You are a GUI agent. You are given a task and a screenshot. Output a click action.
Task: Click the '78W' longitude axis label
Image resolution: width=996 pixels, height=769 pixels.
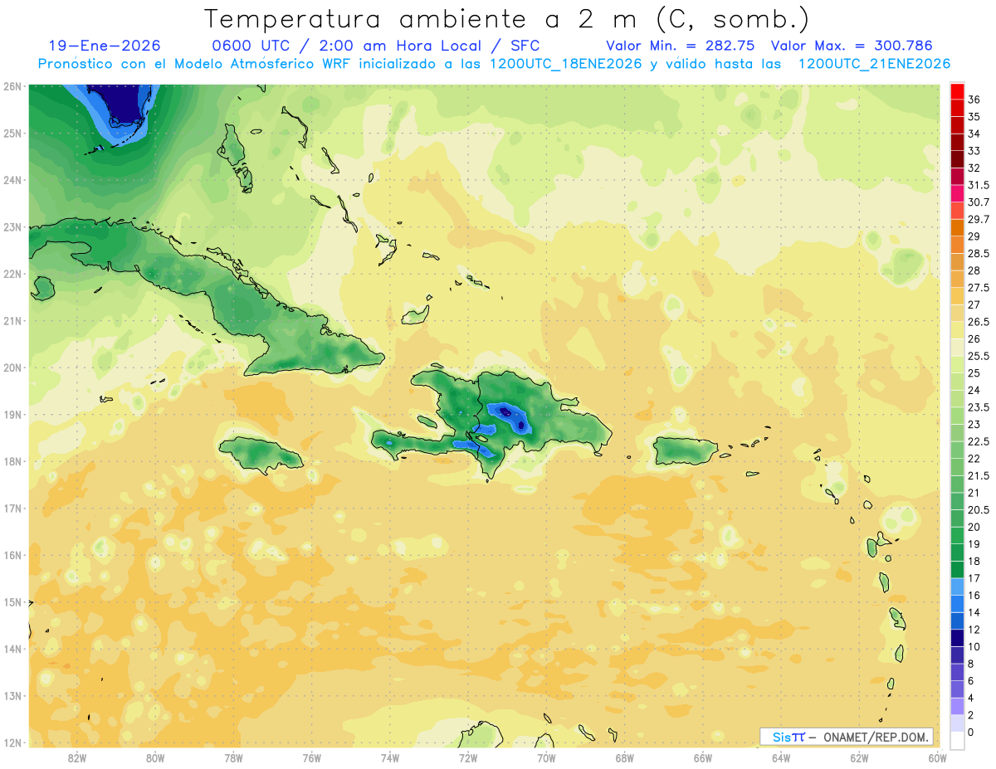233,757
